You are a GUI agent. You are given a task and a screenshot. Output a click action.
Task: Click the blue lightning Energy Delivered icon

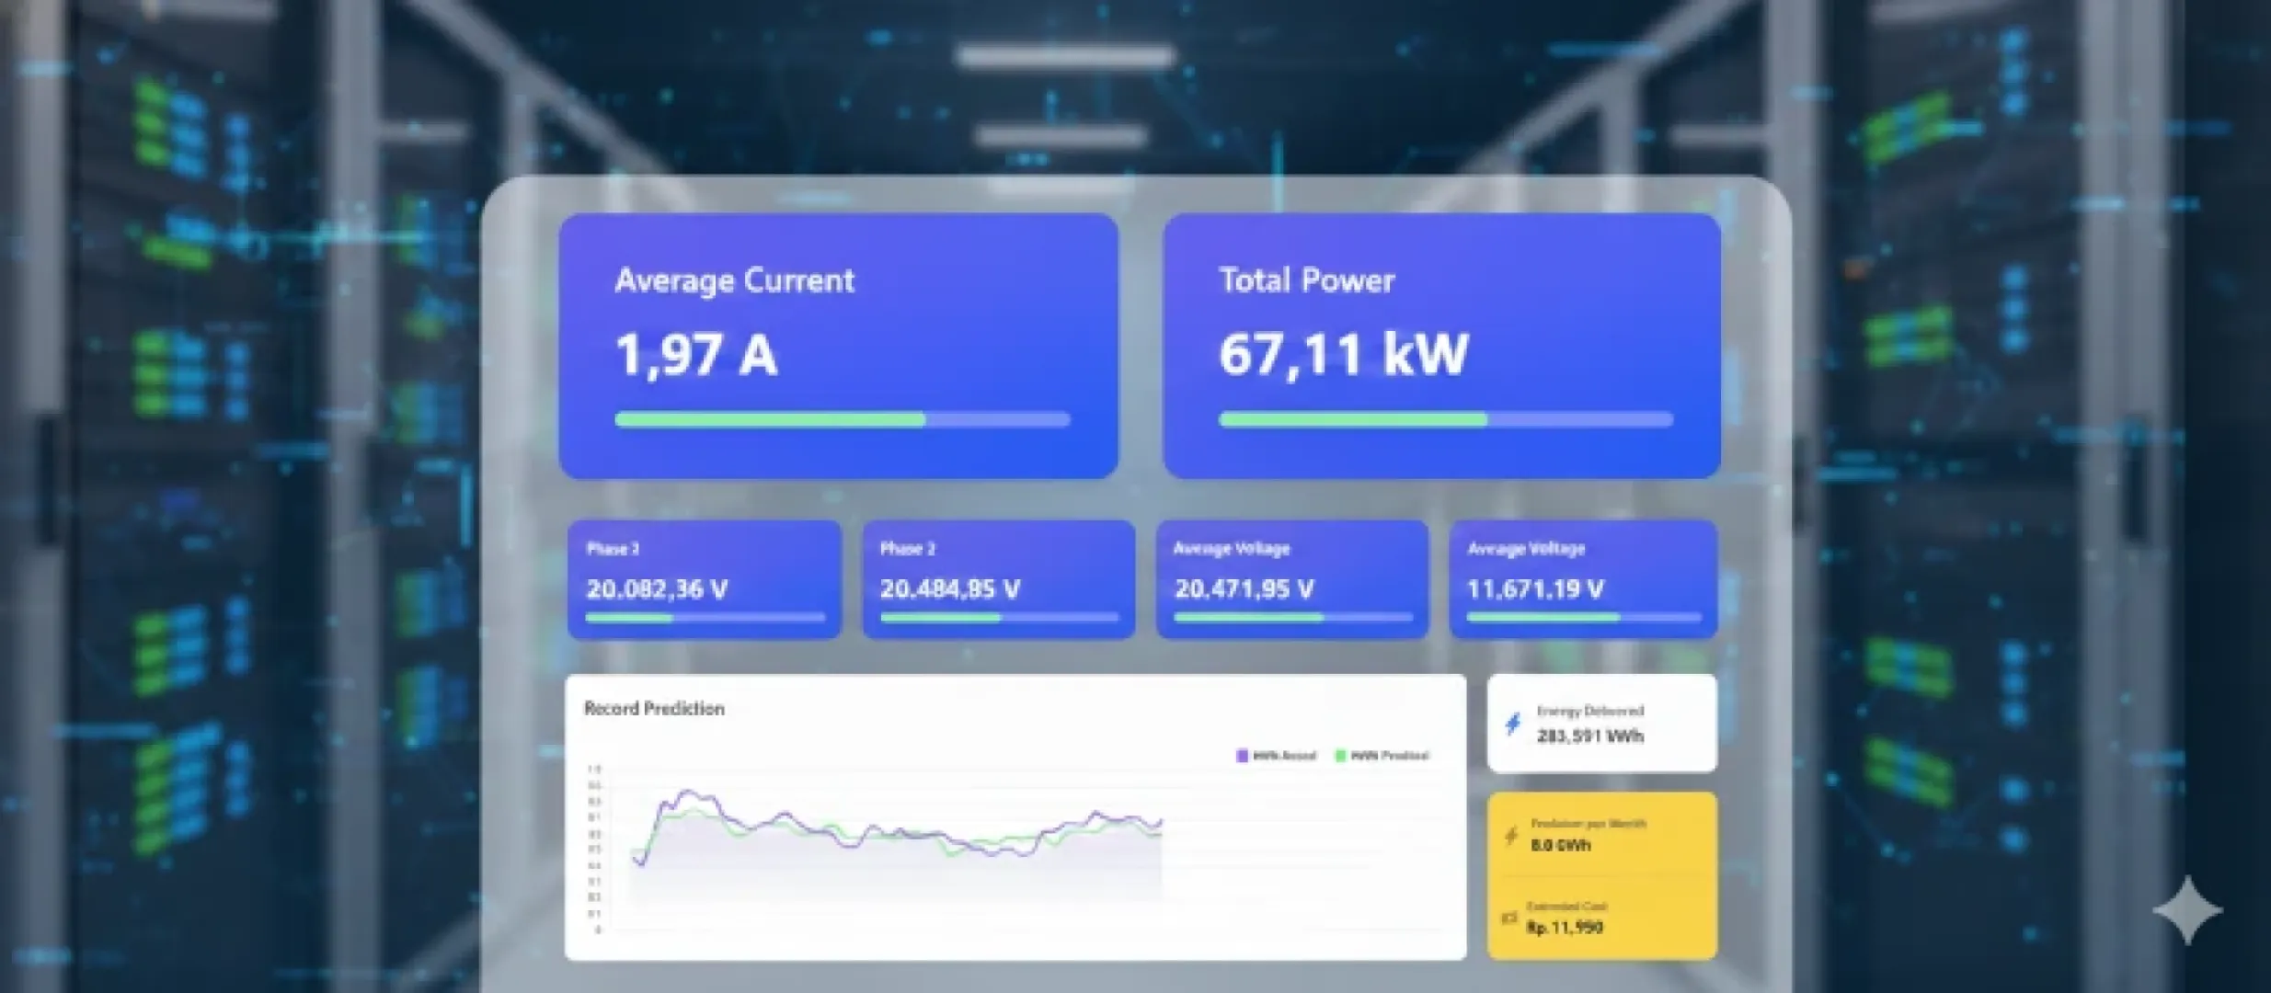[1513, 725]
